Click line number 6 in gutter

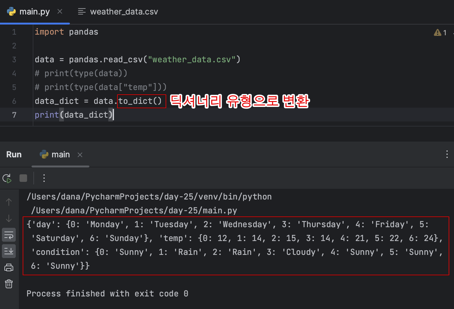coord(14,101)
